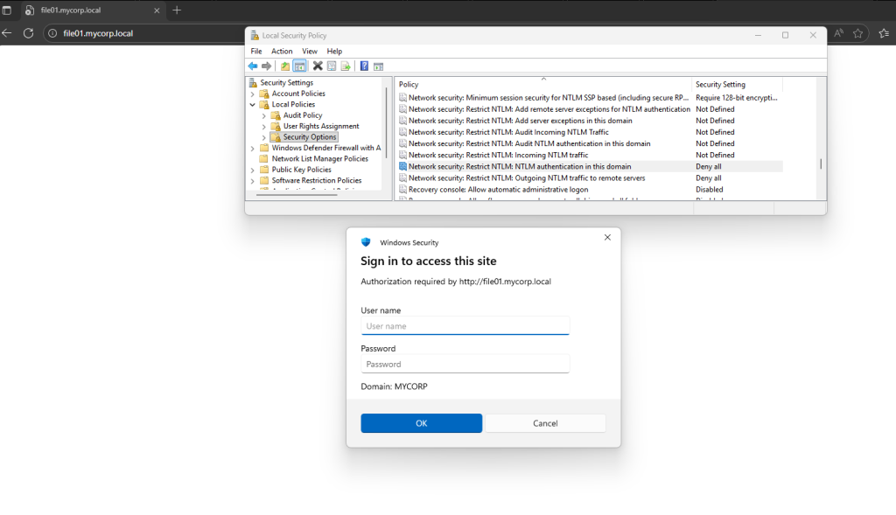Image resolution: width=896 pixels, height=515 pixels.
Task: Open the Action menu
Action: point(282,51)
